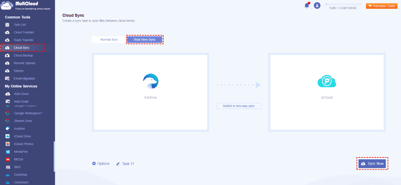Edit the Task 11 name
The height and width of the screenshot is (185, 401).
pos(128,164)
